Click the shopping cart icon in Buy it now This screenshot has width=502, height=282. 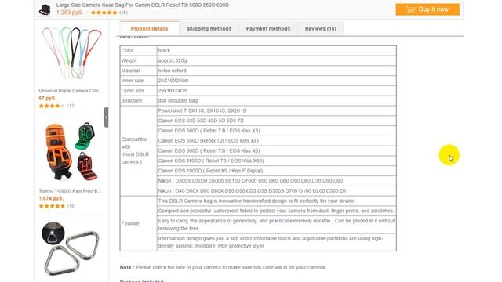[x=410, y=9]
